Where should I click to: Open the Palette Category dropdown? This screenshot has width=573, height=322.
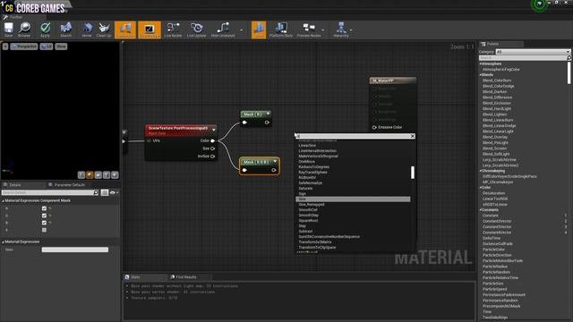(533, 52)
